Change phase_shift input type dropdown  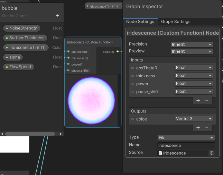coord(194,91)
